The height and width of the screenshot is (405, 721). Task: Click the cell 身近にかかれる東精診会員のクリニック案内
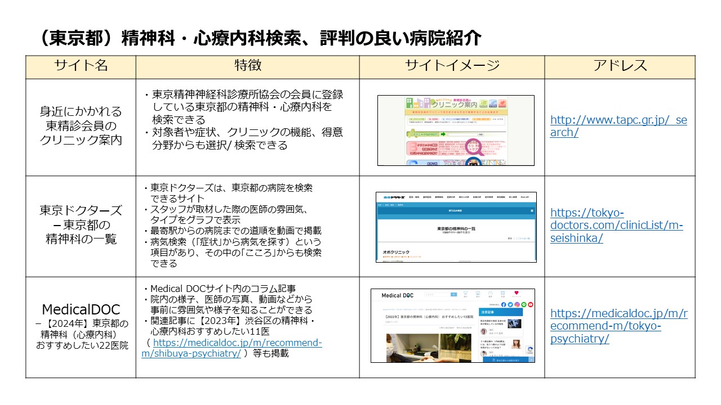(x=81, y=126)
